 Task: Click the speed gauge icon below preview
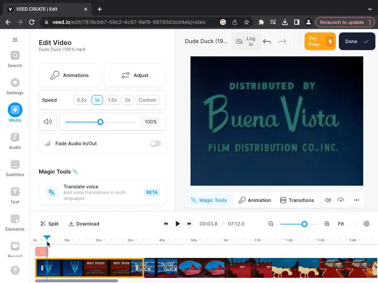tap(341, 200)
